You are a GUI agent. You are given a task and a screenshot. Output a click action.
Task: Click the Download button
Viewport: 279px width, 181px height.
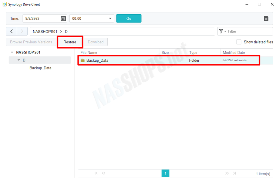[96, 42]
